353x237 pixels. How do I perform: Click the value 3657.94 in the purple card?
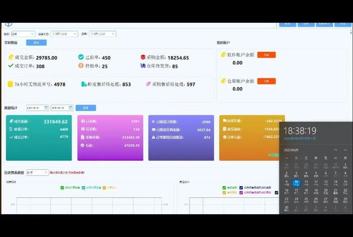click(204, 130)
